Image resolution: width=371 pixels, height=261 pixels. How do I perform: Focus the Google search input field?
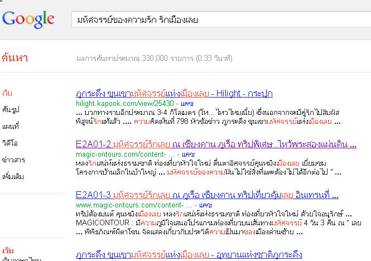click(x=221, y=20)
